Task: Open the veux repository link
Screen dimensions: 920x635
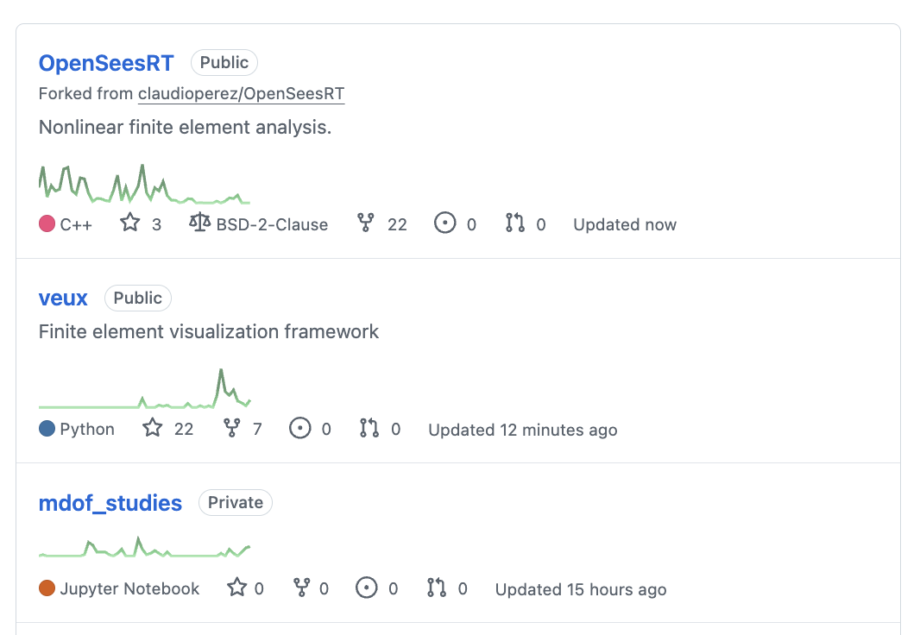Action: tap(63, 298)
